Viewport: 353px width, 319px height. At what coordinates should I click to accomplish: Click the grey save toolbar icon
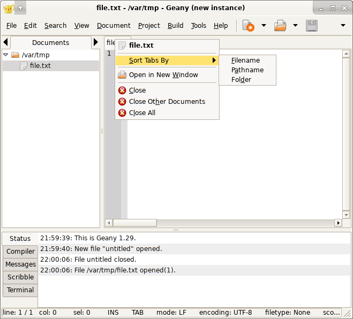[x=312, y=26]
